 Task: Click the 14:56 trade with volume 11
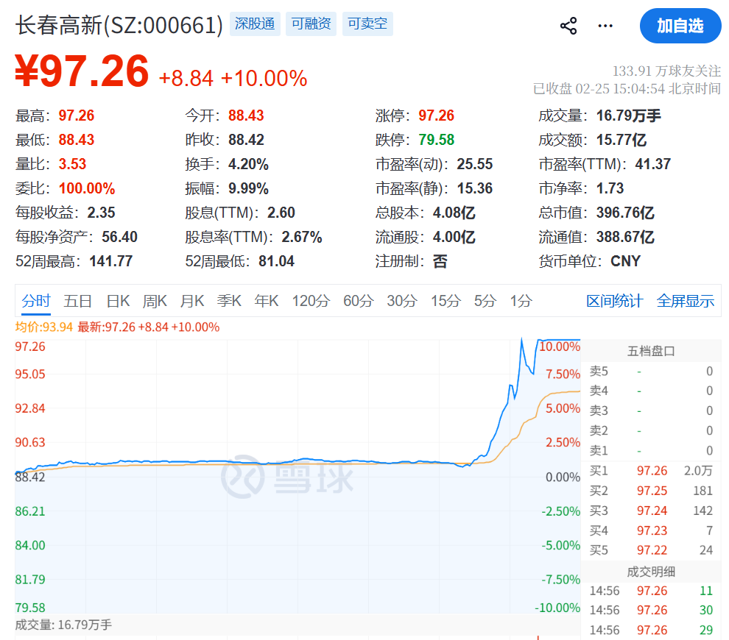651,591
